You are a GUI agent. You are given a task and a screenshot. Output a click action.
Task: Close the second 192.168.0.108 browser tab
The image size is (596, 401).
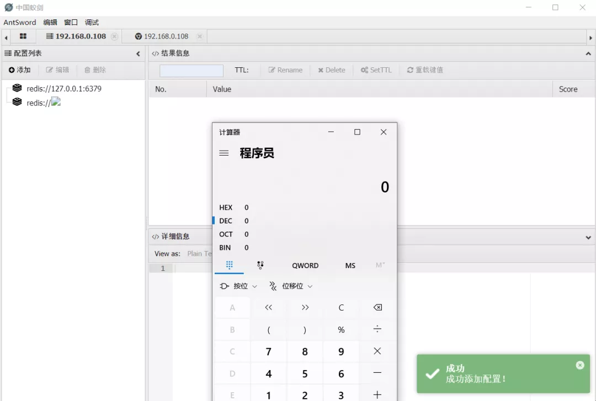tap(200, 36)
